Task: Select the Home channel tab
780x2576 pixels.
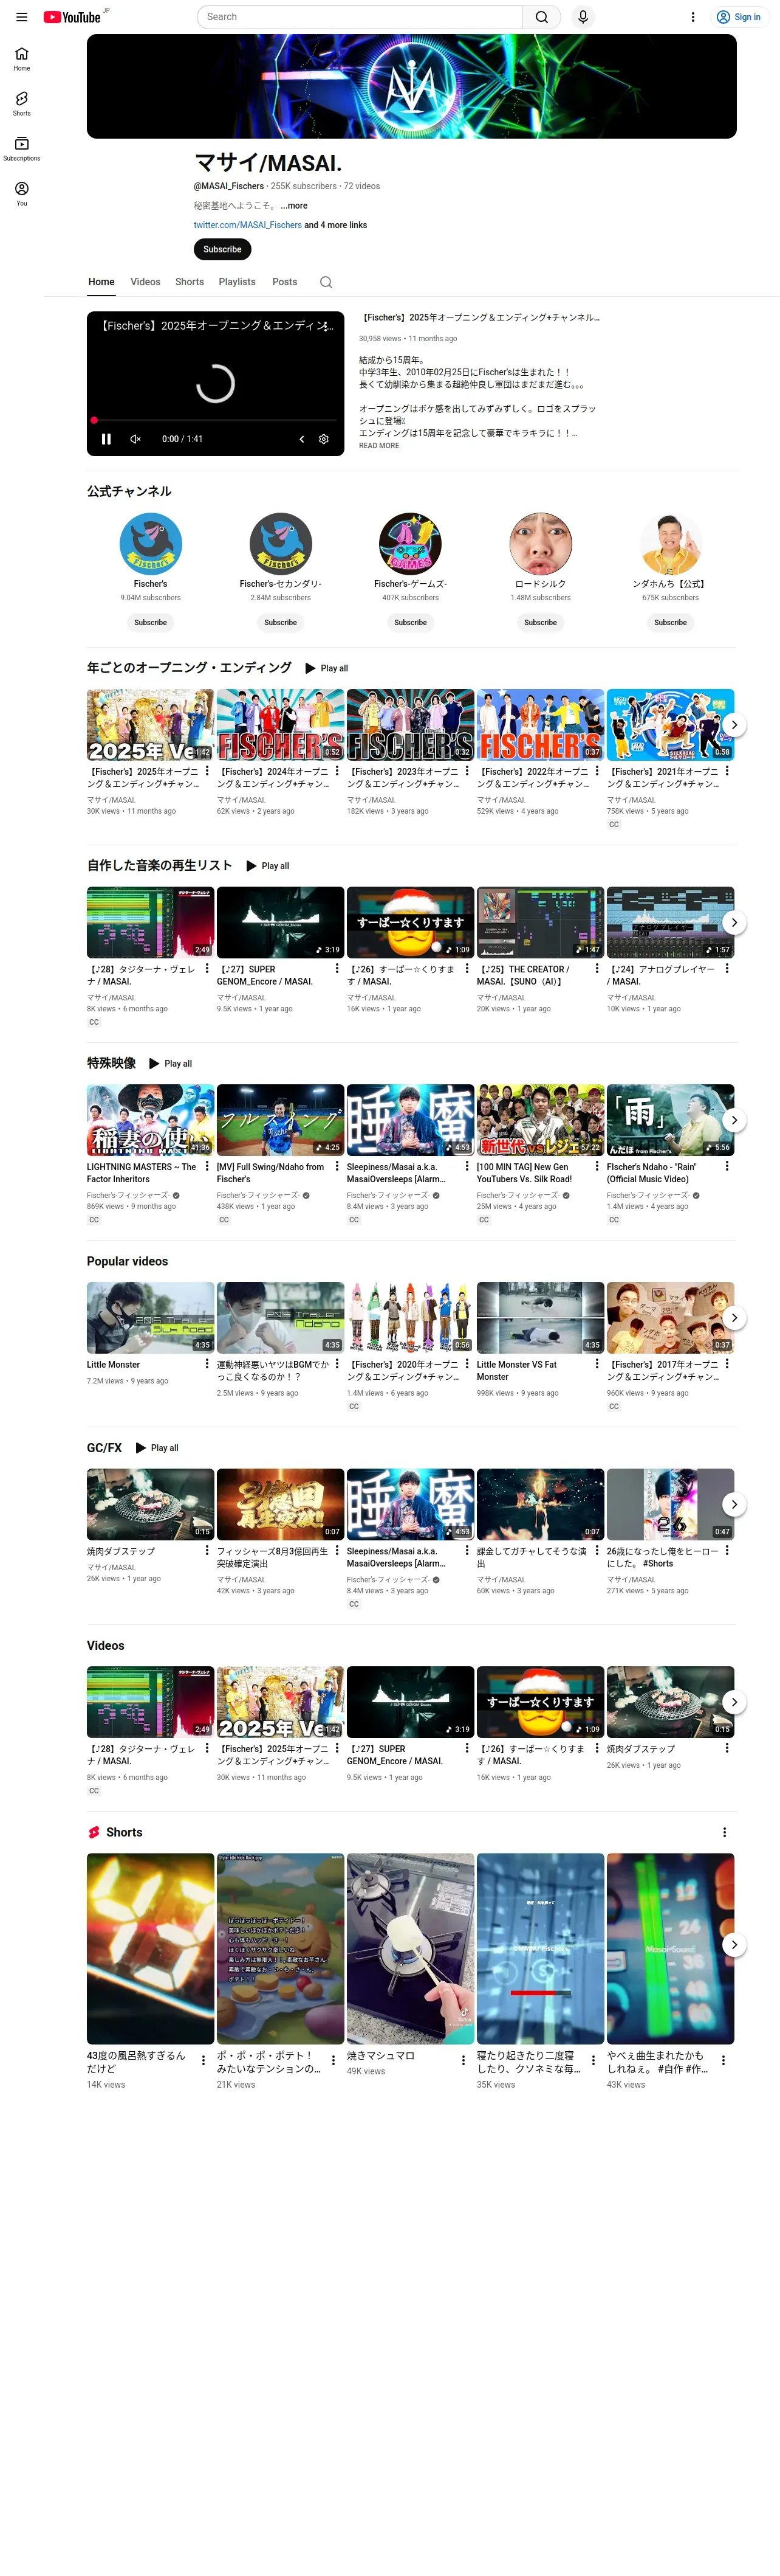Action: [x=101, y=282]
